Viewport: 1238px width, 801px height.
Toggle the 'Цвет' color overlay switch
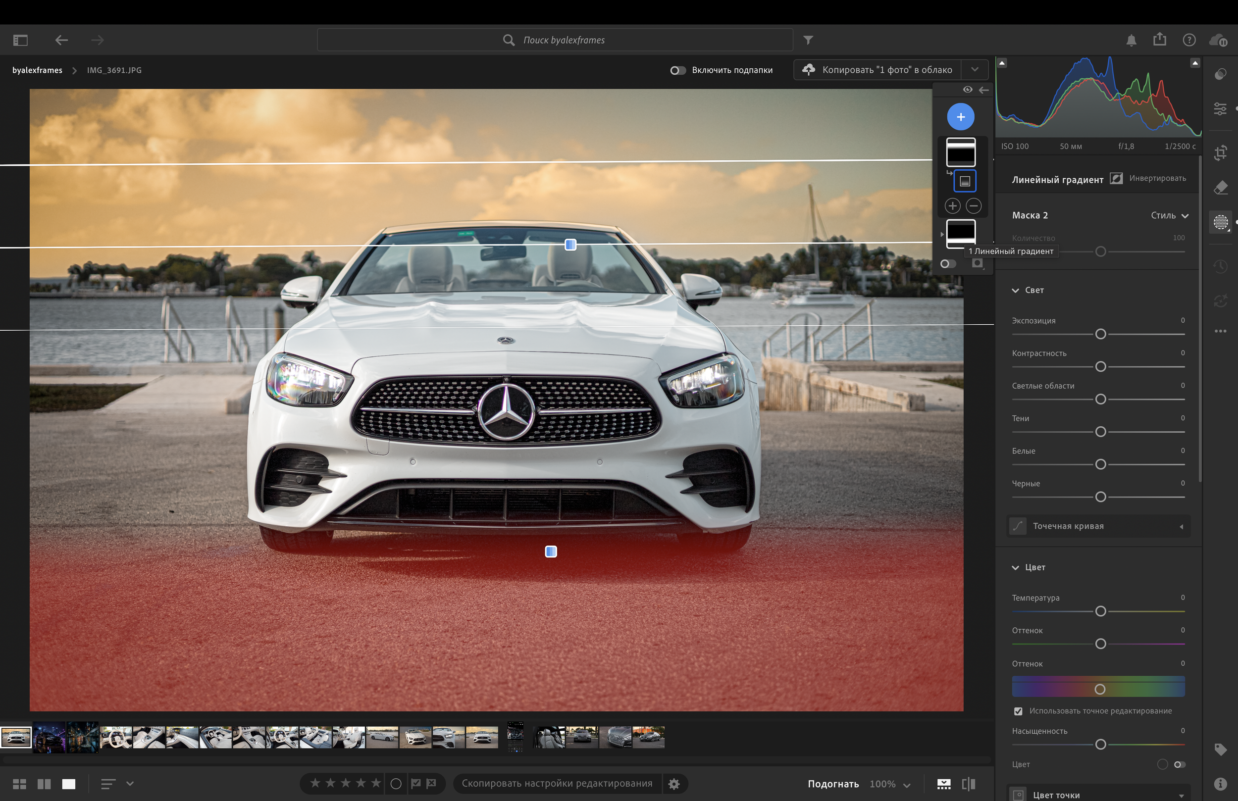coord(1179,764)
